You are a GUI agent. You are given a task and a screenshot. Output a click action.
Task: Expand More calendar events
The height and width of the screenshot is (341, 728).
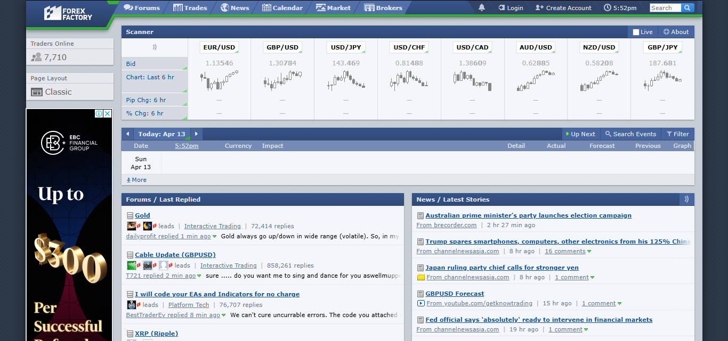point(136,180)
